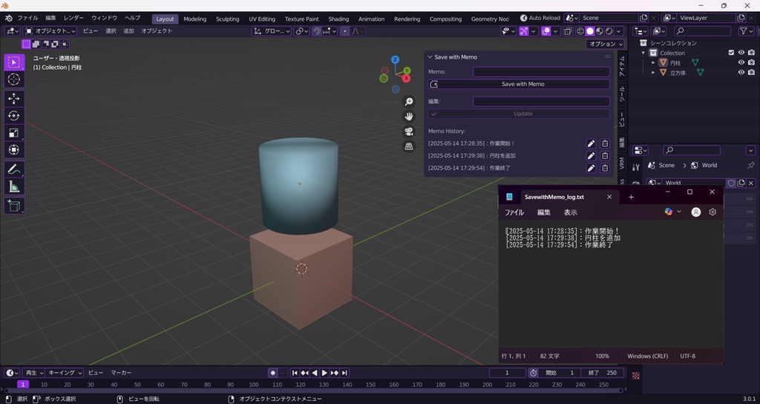Open the オブジェクト mode dropdown

(50, 31)
